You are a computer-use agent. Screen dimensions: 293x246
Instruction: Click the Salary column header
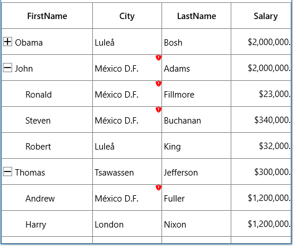click(261, 16)
